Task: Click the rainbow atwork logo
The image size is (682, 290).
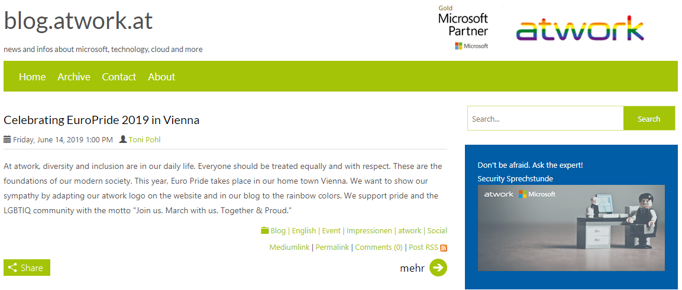Action: pyautogui.click(x=580, y=29)
